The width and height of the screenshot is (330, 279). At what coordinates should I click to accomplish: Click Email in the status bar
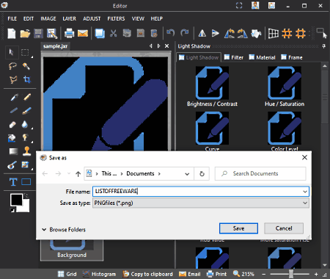190,274
